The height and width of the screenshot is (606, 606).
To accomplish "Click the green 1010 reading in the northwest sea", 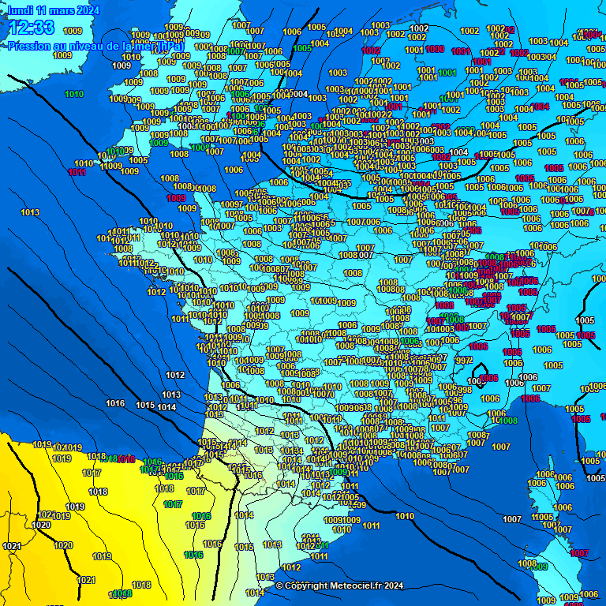I will tap(74, 95).
